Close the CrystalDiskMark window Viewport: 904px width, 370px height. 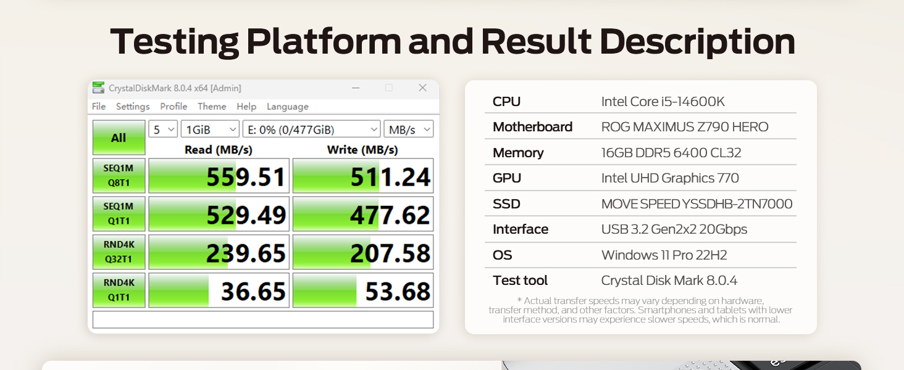click(x=422, y=88)
